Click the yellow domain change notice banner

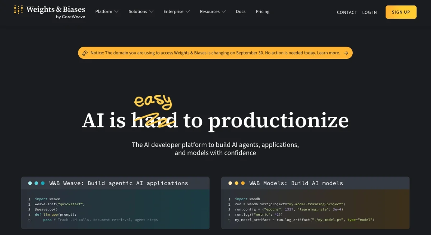215,53
